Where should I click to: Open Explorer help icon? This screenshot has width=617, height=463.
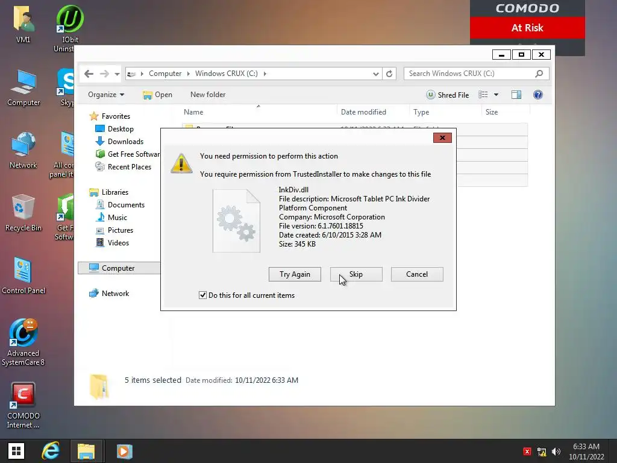pyautogui.click(x=538, y=95)
